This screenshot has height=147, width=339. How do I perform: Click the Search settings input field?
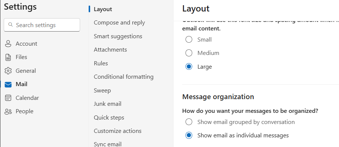tap(42, 25)
